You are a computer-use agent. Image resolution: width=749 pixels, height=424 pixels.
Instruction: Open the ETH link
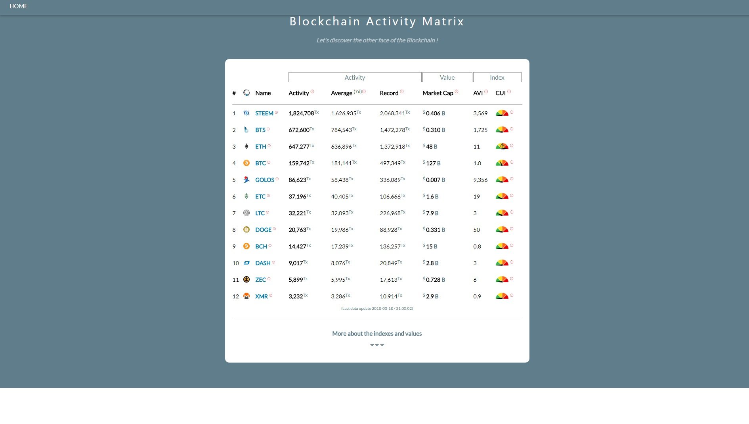261,147
